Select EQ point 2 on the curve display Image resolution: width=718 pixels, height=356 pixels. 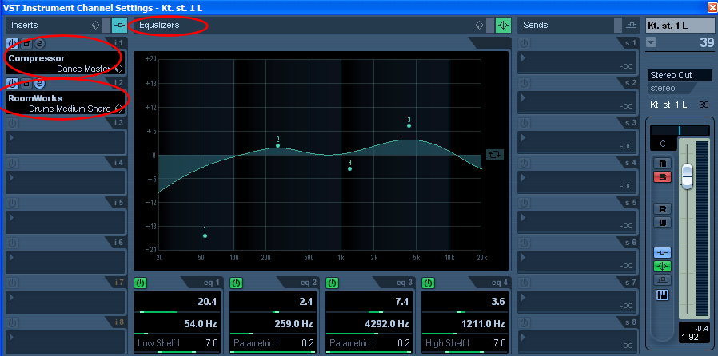tap(277, 146)
